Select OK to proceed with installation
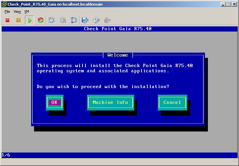239x166 pixels. (55, 102)
